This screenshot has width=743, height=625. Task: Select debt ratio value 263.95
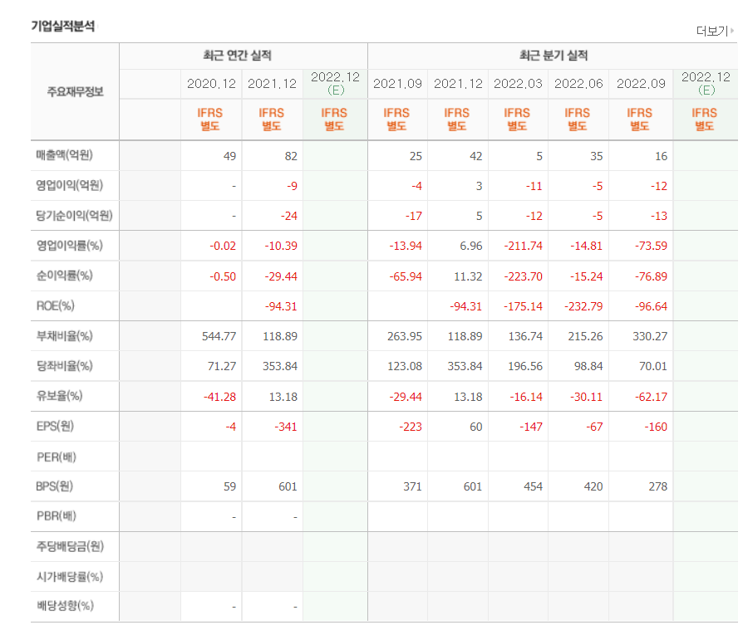(405, 336)
